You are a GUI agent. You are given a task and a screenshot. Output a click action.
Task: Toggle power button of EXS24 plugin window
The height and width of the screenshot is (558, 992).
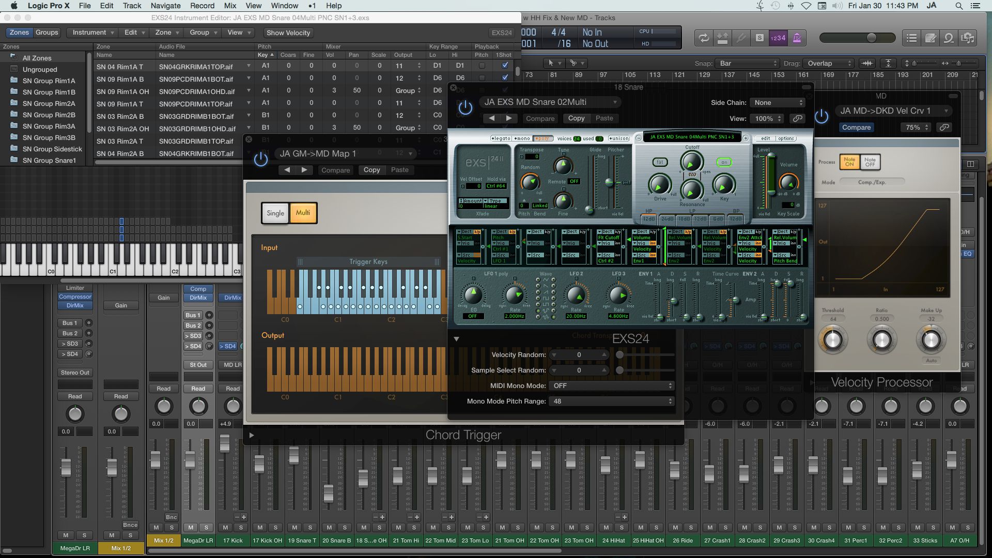click(465, 108)
